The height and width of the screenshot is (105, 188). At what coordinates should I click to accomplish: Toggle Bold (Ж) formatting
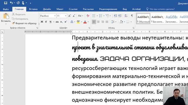[42, 22]
